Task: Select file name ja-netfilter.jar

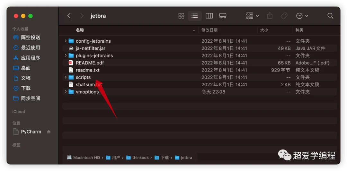Action: [91, 48]
